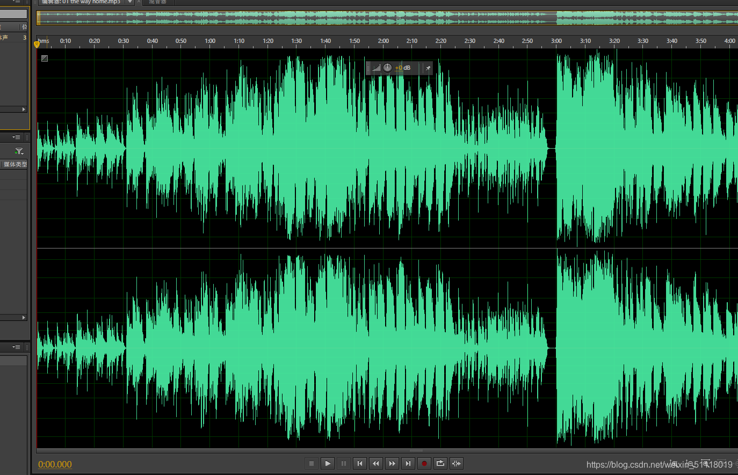Toggle the envelope icon at waveform top-left
Image resolution: width=738 pixels, height=475 pixels.
tap(45, 58)
